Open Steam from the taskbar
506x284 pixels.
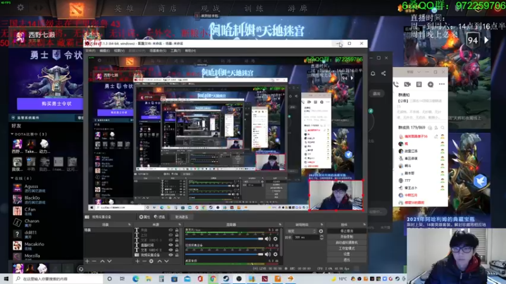[x=226, y=279]
